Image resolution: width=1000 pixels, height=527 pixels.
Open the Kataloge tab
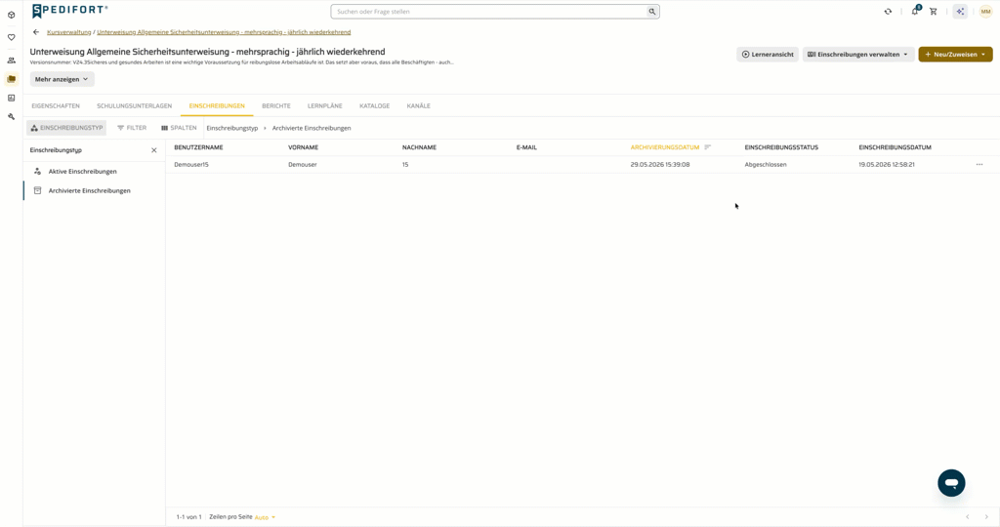[374, 105]
